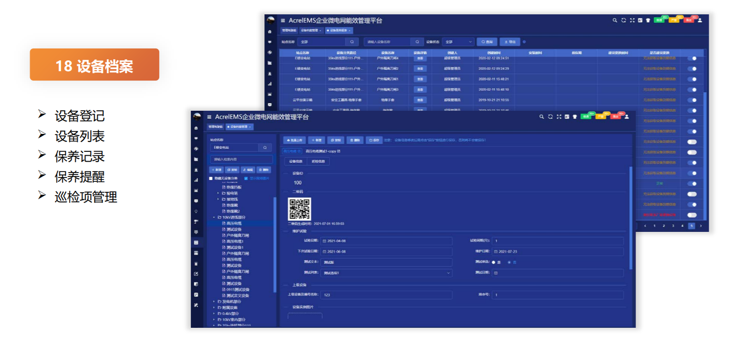Click device tree vertical scrollbar

(275, 245)
